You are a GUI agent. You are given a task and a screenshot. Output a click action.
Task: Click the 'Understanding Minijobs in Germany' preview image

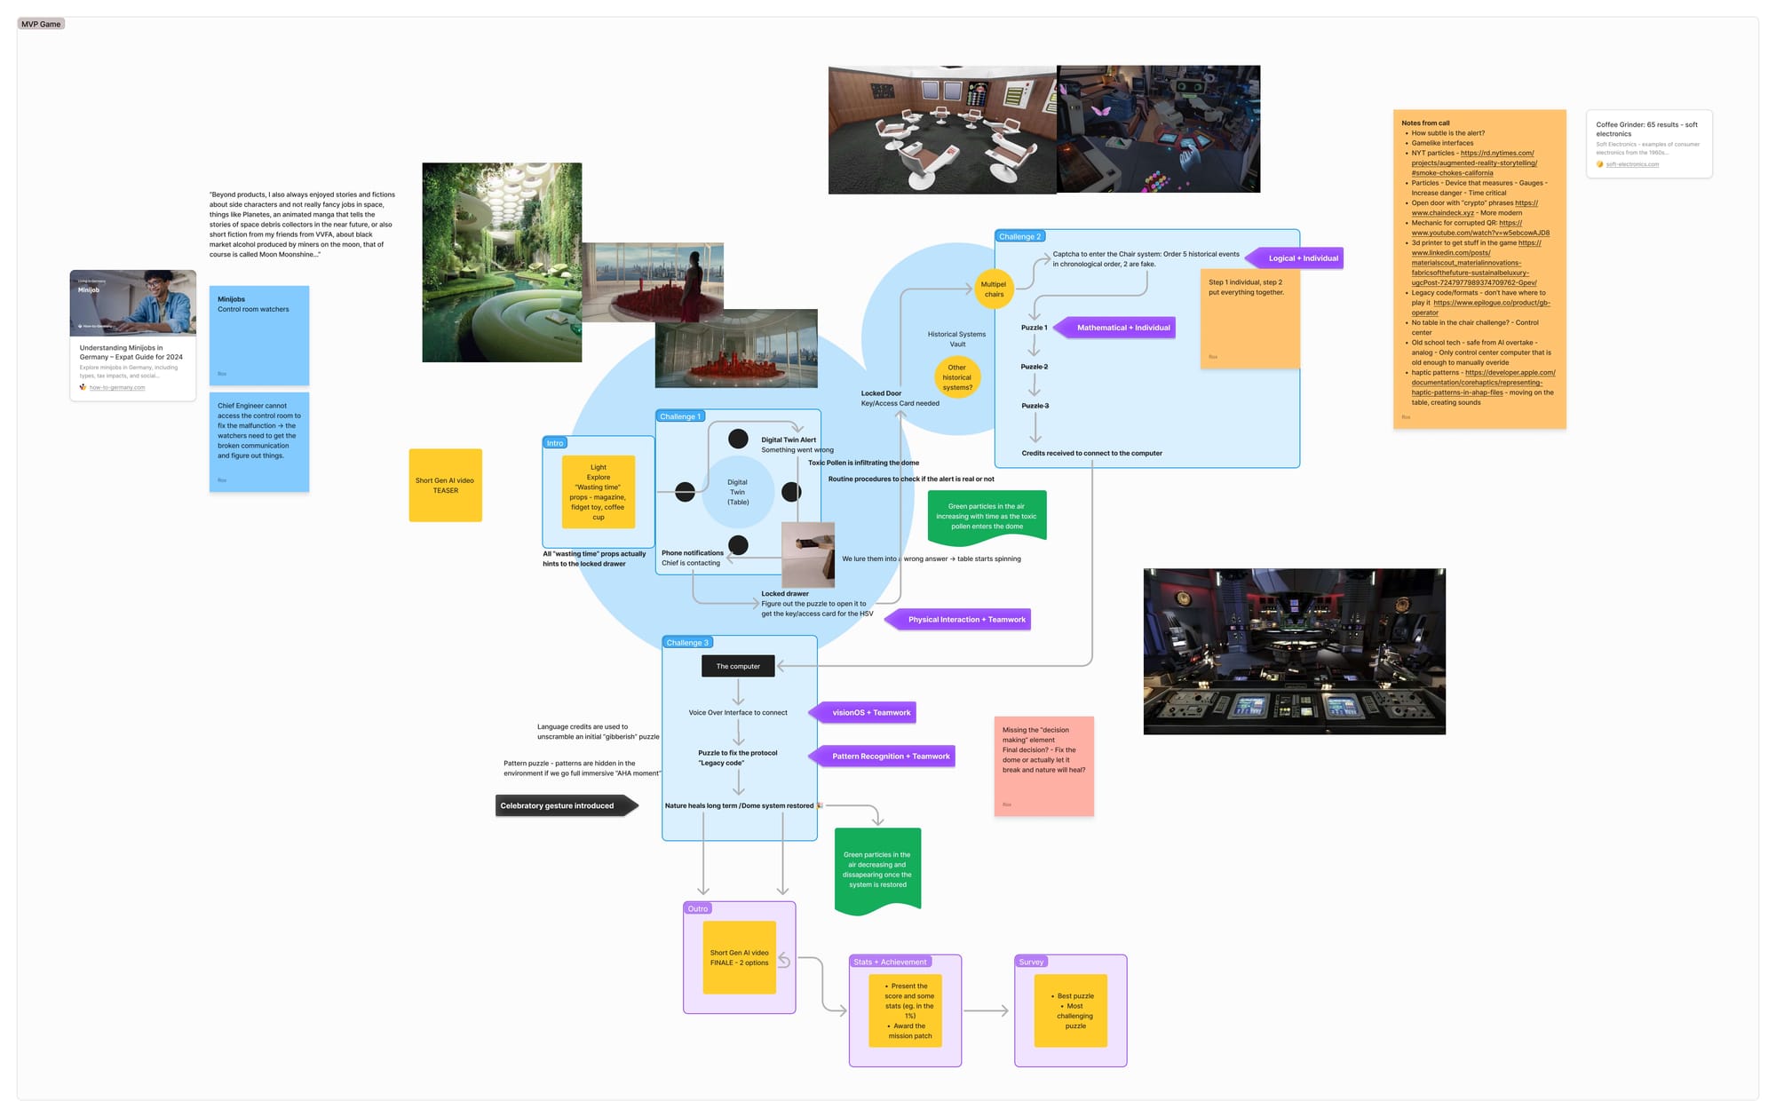132,302
